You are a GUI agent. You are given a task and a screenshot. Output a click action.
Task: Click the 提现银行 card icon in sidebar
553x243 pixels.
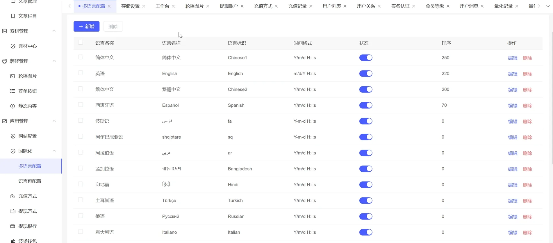point(13,226)
